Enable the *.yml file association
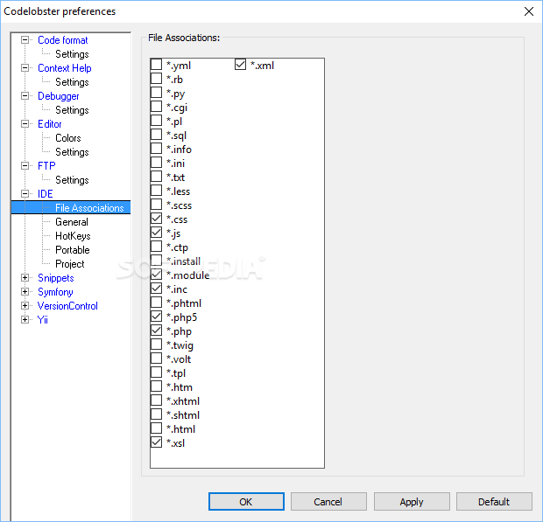This screenshot has width=543, height=522. [x=156, y=65]
